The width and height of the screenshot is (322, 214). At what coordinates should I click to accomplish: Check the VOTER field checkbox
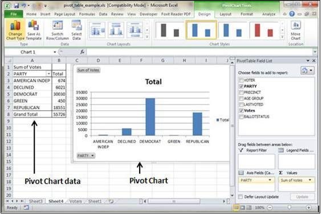pyautogui.click(x=241, y=80)
